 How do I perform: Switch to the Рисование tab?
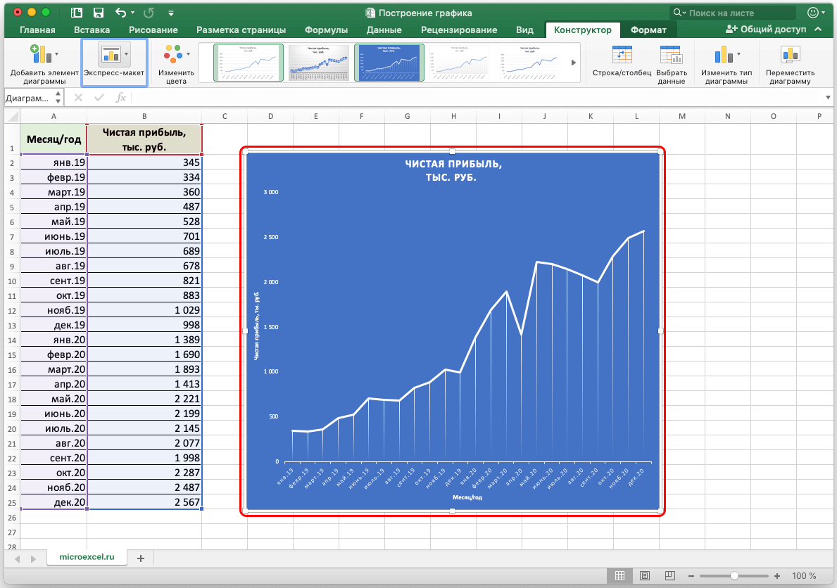(153, 30)
